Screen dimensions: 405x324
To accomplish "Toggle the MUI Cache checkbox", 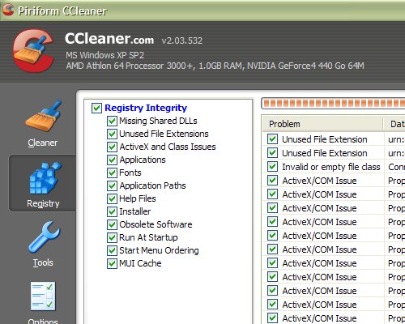I will (112, 263).
